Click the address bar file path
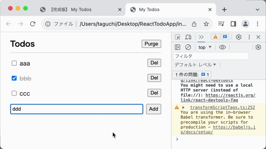The image size is (266, 149). [x=133, y=24]
